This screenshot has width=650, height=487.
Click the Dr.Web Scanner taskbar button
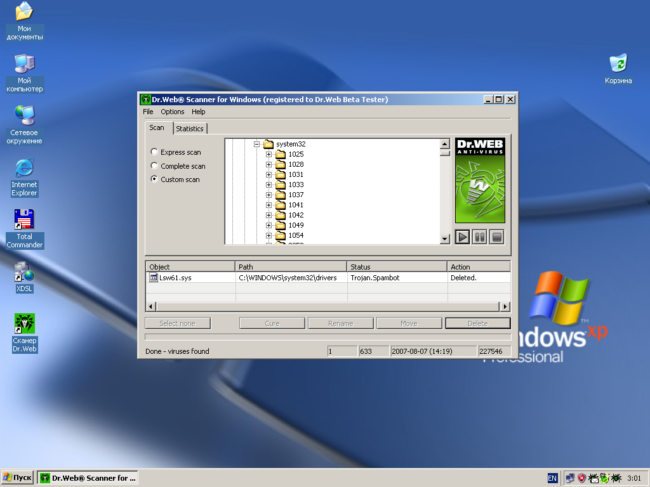pyautogui.click(x=88, y=478)
